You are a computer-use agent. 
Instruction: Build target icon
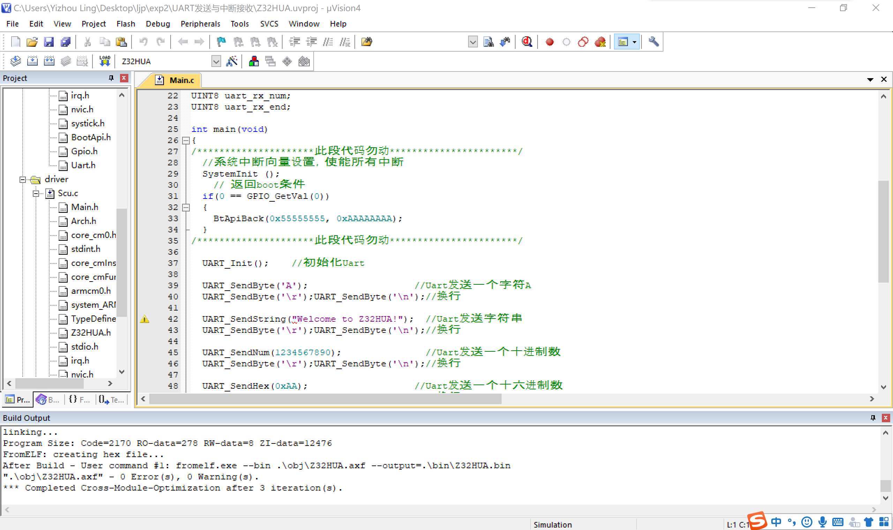click(32, 61)
